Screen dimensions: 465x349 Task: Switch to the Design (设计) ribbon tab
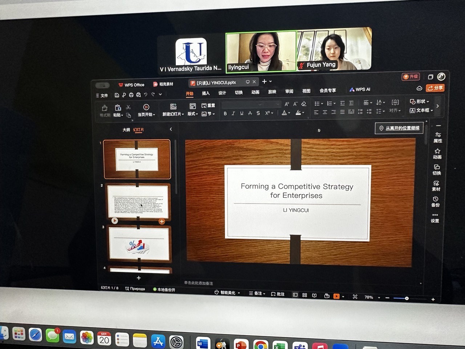(x=222, y=93)
